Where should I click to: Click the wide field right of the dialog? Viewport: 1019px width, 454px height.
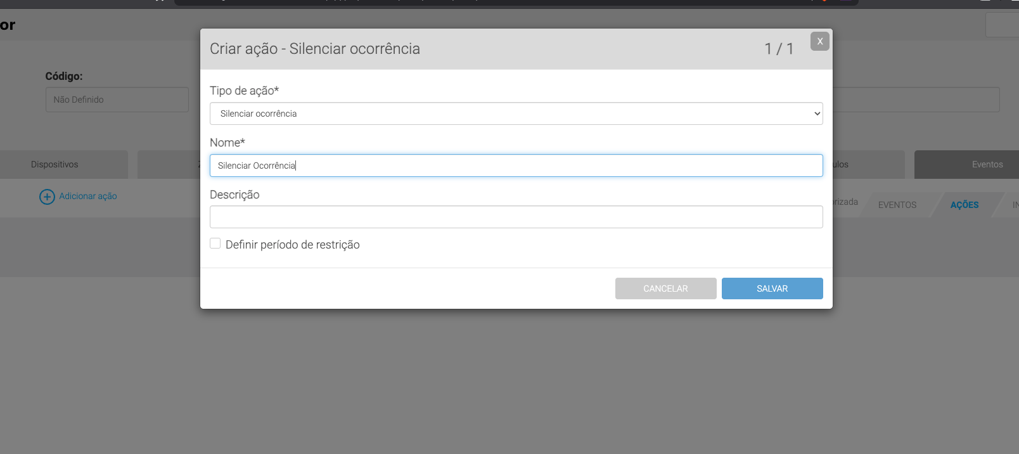[x=916, y=100]
